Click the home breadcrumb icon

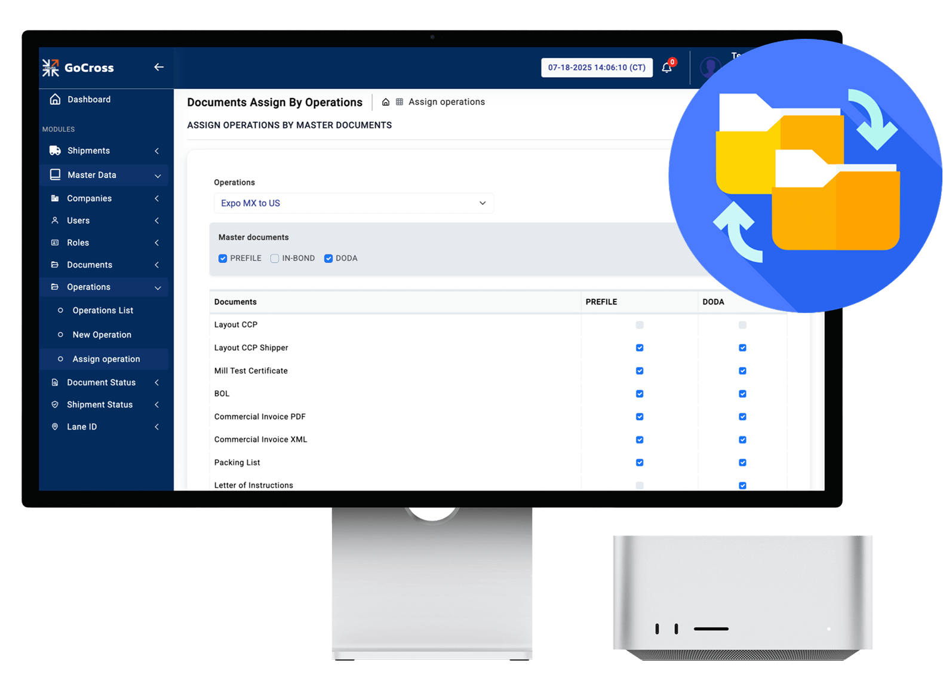[386, 102]
